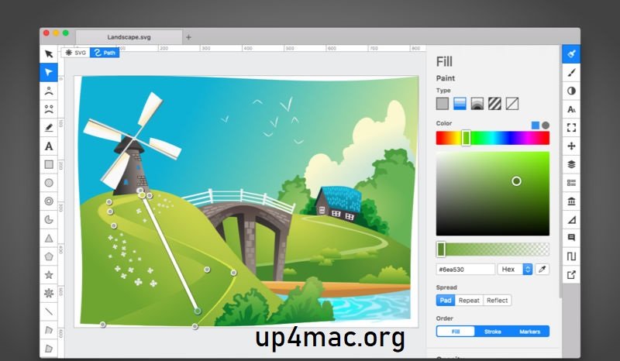Select the gray circle color stop
Screen dimensions: 620x361
coord(546,125)
